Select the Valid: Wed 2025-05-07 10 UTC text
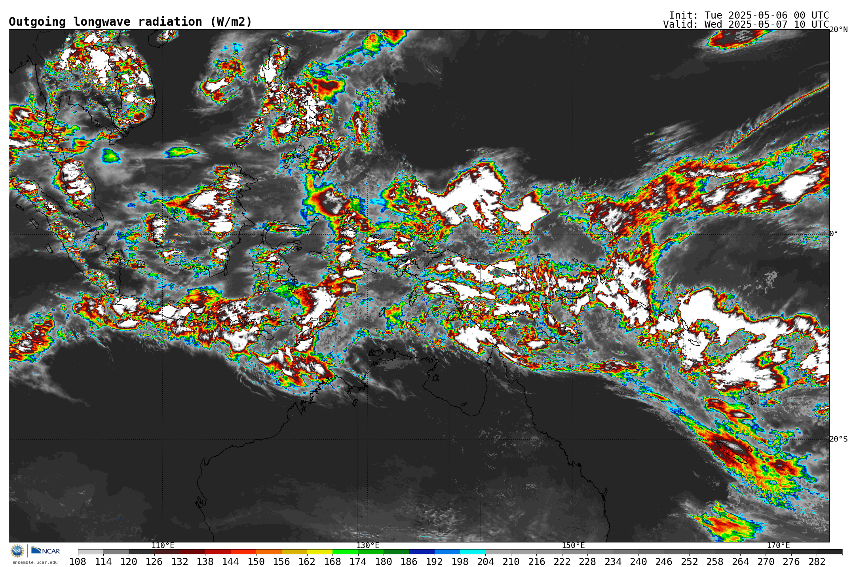Image resolution: width=855 pixels, height=567 pixels. point(746,24)
